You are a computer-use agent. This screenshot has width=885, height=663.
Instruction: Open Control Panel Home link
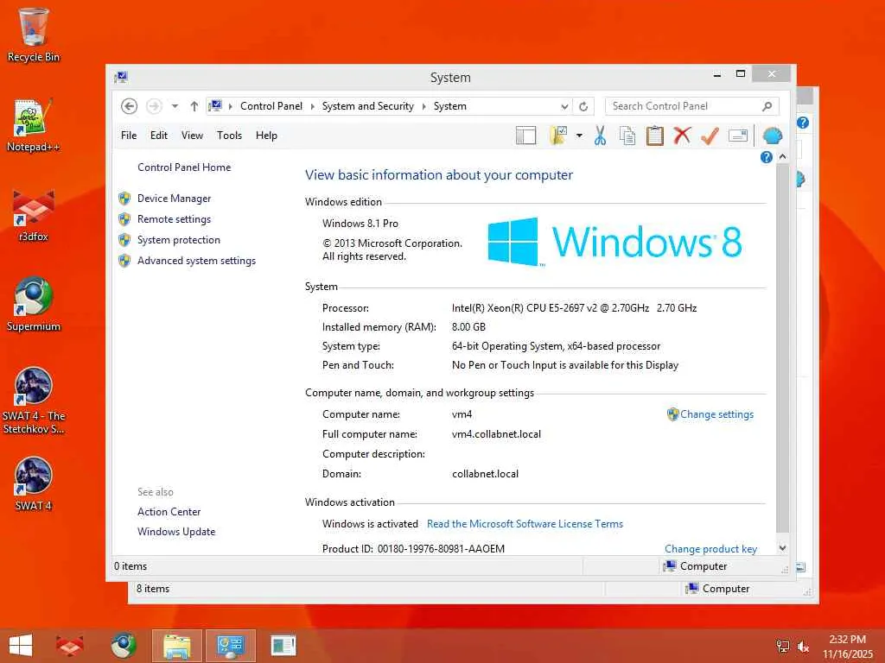click(x=184, y=167)
